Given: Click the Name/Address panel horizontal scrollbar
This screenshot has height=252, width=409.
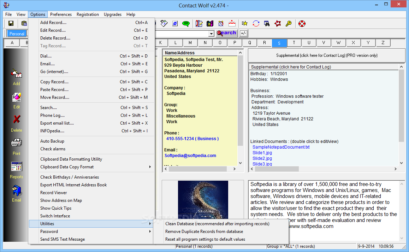Looking at the screenshot, I should coord(200,169).
